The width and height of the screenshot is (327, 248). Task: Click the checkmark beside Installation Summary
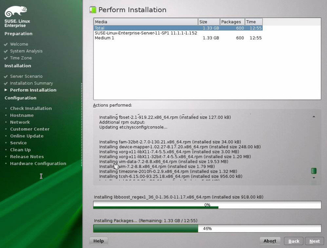(6, 83)
